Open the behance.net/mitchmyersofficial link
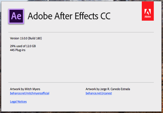 pyautogui.click(x=30, y=93)
